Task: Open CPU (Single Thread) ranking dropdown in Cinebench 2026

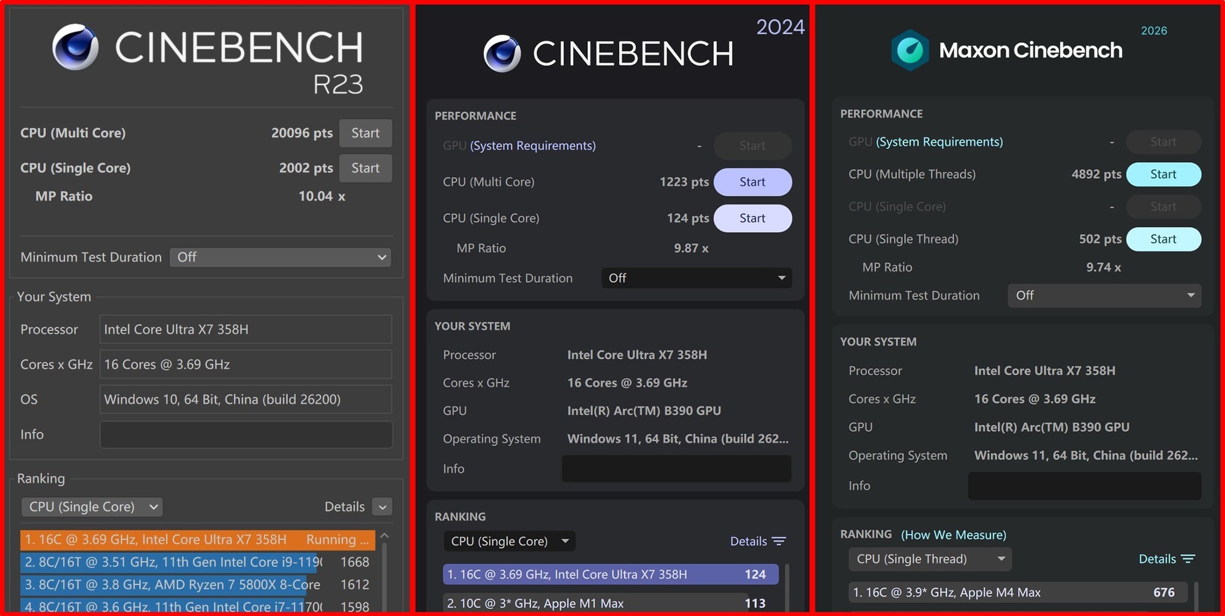Action: tap(930, 559)
